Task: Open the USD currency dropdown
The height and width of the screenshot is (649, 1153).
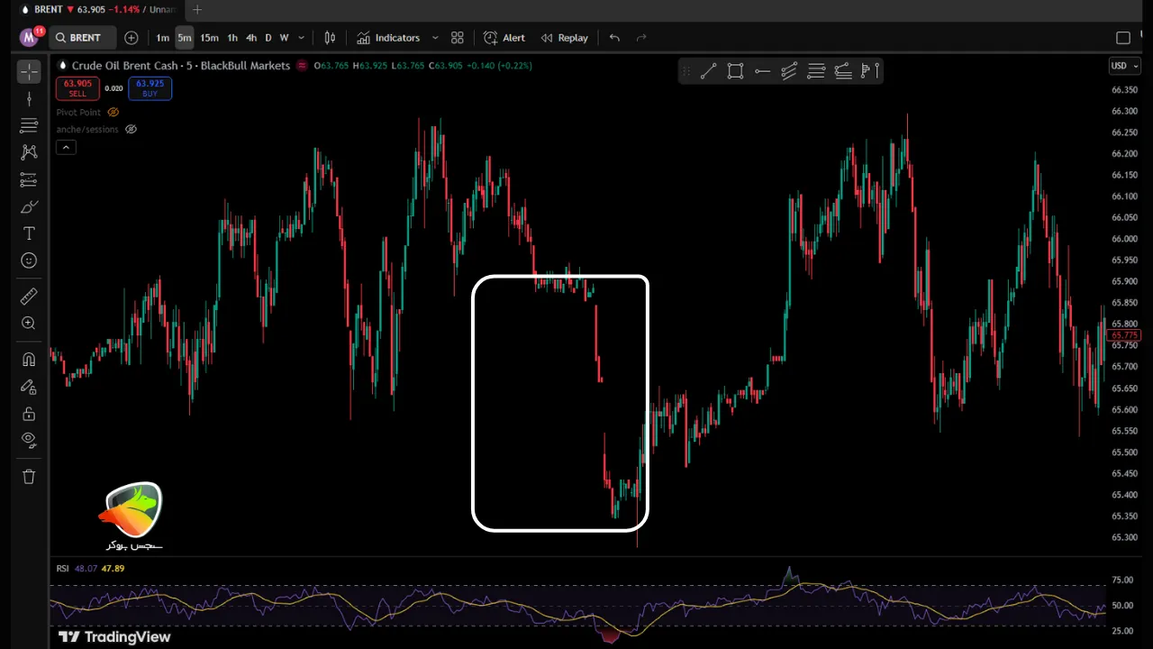Action: [x=1124, y=66]
